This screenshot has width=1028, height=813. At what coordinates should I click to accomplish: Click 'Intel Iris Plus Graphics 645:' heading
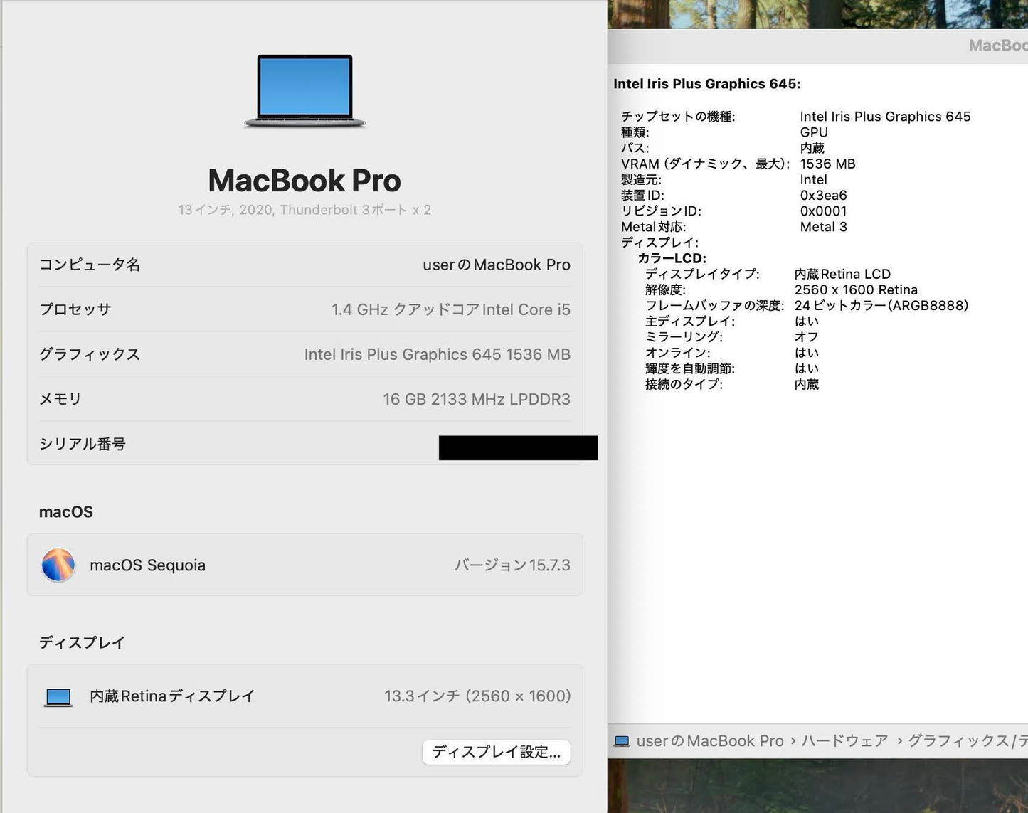707,84
